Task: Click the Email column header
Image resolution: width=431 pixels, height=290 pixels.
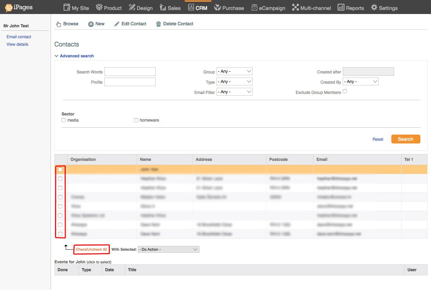Action: coord(357,160)
